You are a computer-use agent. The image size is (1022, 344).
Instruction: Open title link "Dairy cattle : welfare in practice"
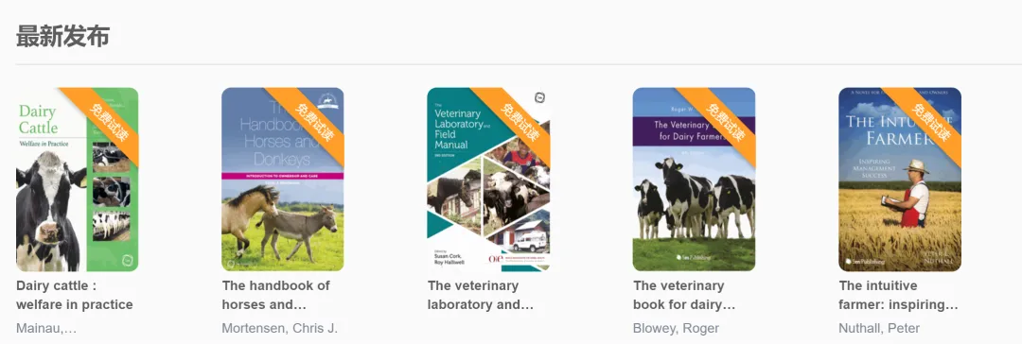point(75,295)
